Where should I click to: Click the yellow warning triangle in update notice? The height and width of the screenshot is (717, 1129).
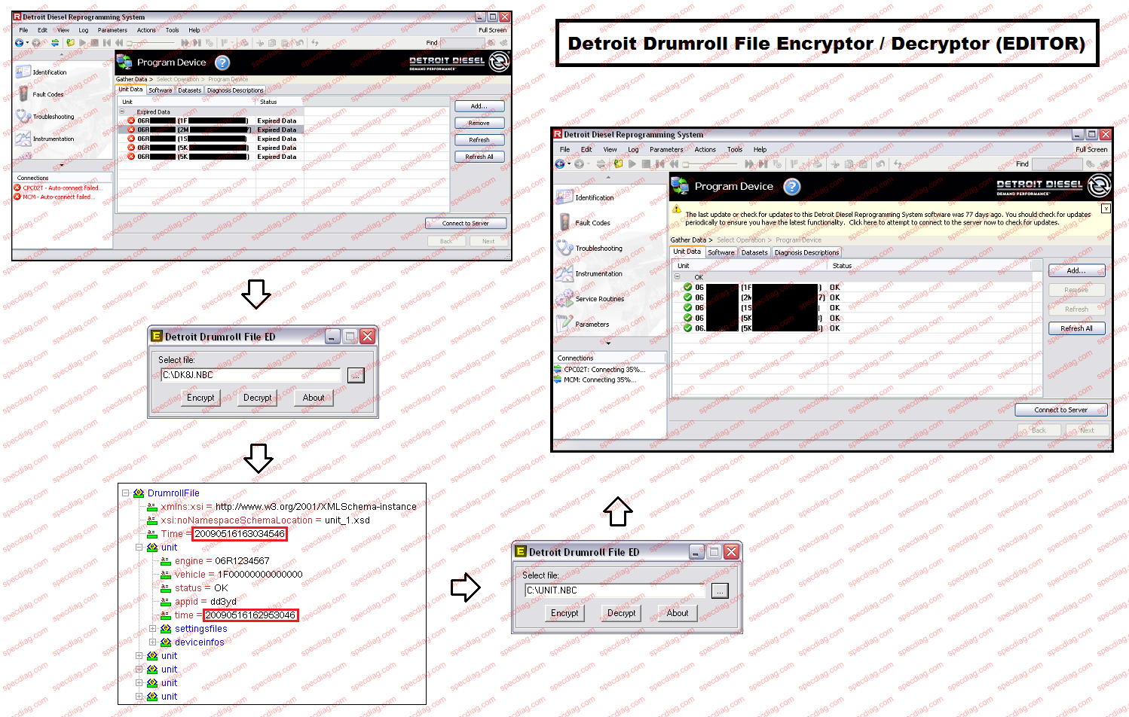point(677,209)
